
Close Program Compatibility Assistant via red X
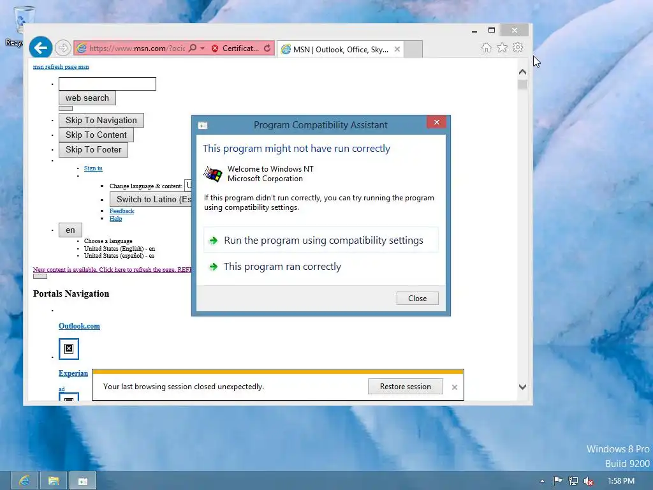pyautogui.click(x=436, y=122)
